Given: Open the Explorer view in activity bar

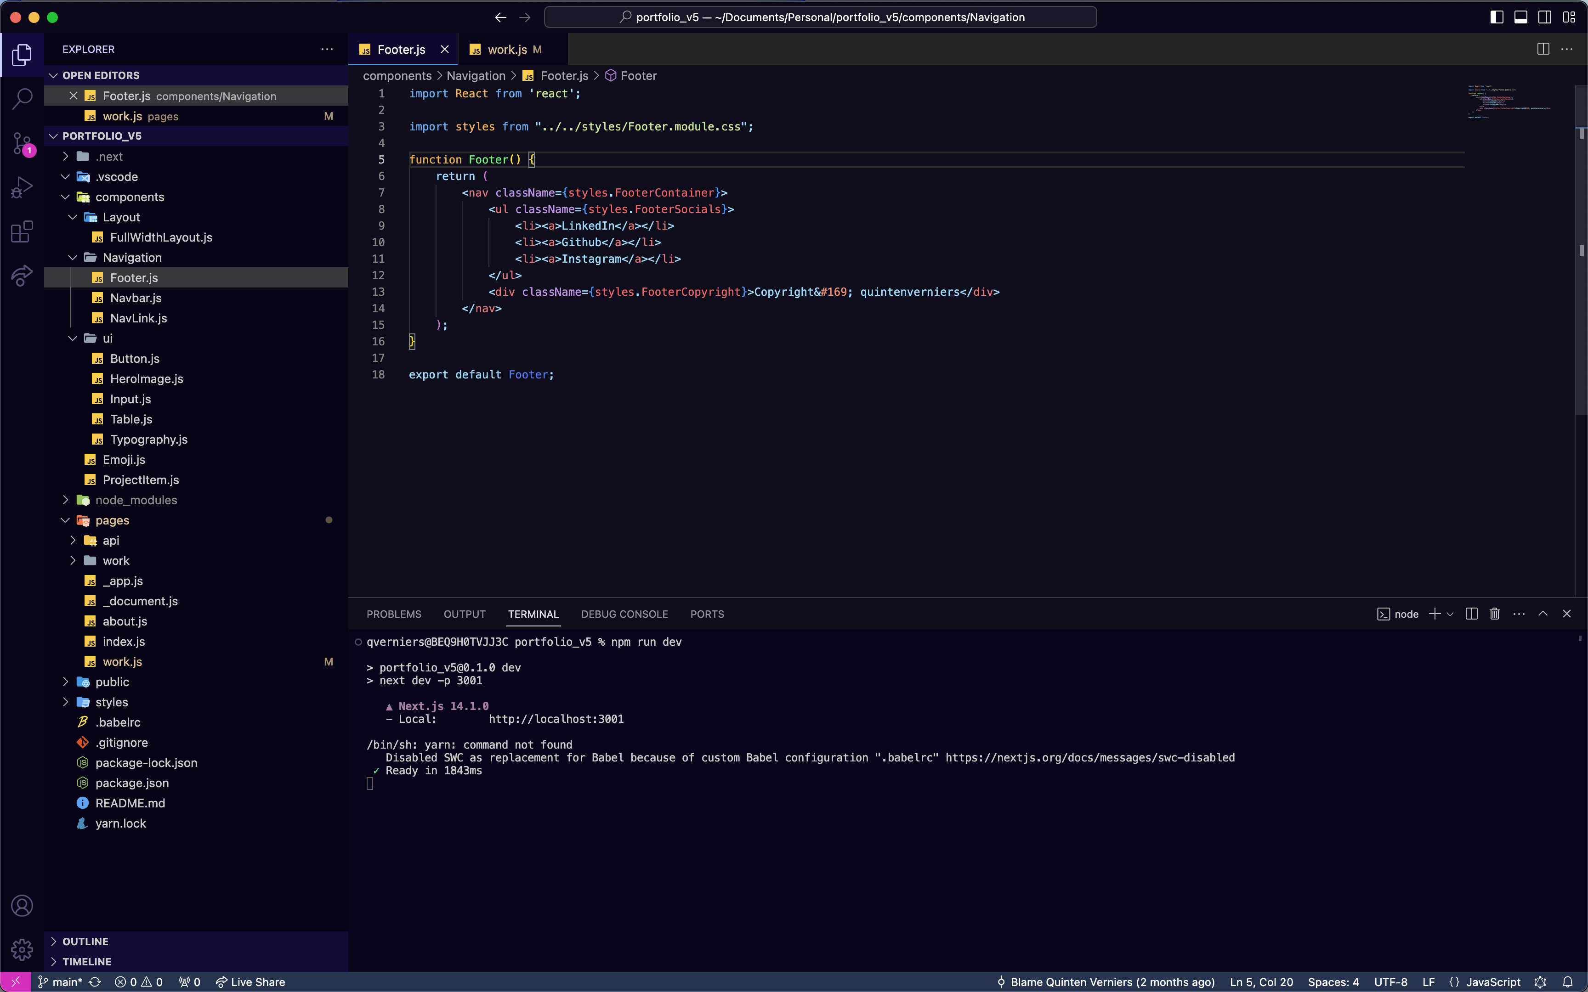Looking at the screenshot, I should (22, 55).
